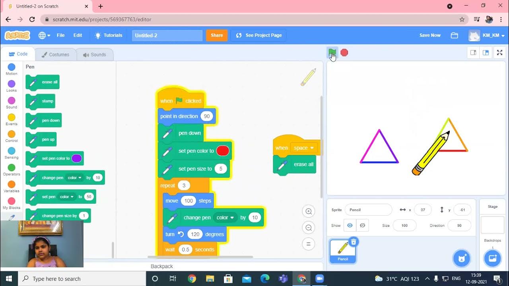Click the browser address bar URL
This screenshot has width=509, height=286.
pyautogui.click(x=101, y=19)
